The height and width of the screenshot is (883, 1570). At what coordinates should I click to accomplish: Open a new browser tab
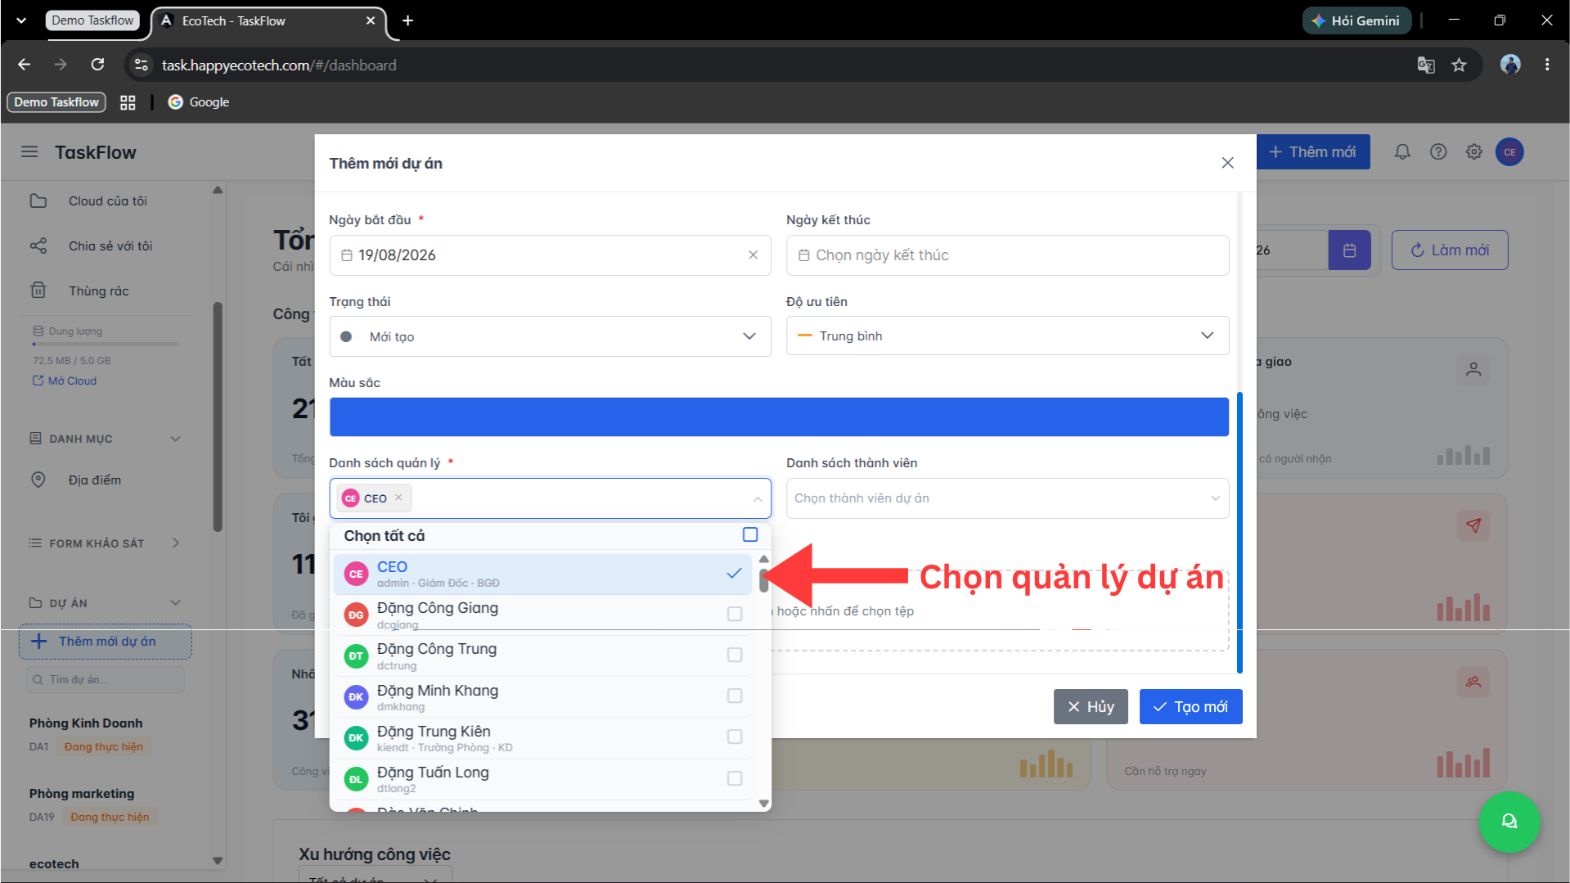(x=407, y=20)
